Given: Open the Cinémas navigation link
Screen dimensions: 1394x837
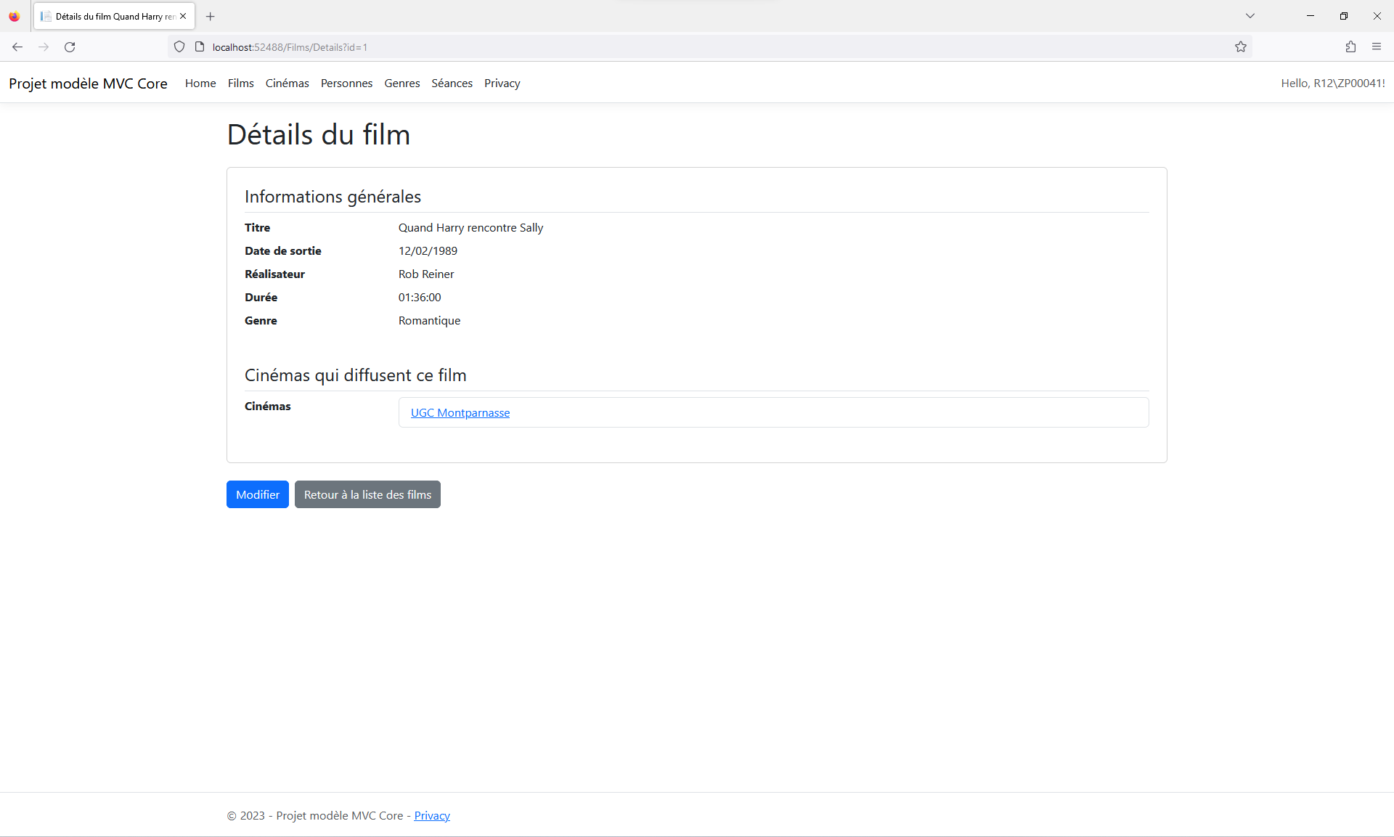Looking at the screenshot, I should pyautogui.click(x=287, y=83).
